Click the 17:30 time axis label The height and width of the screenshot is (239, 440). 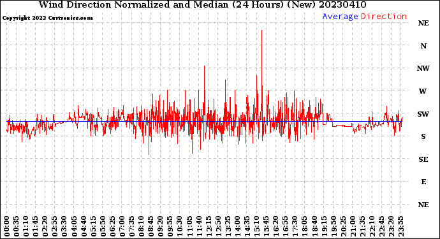(295, 226)
